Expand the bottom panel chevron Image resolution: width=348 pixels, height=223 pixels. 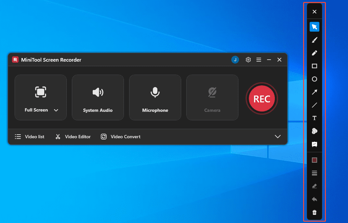click(278, 137)
